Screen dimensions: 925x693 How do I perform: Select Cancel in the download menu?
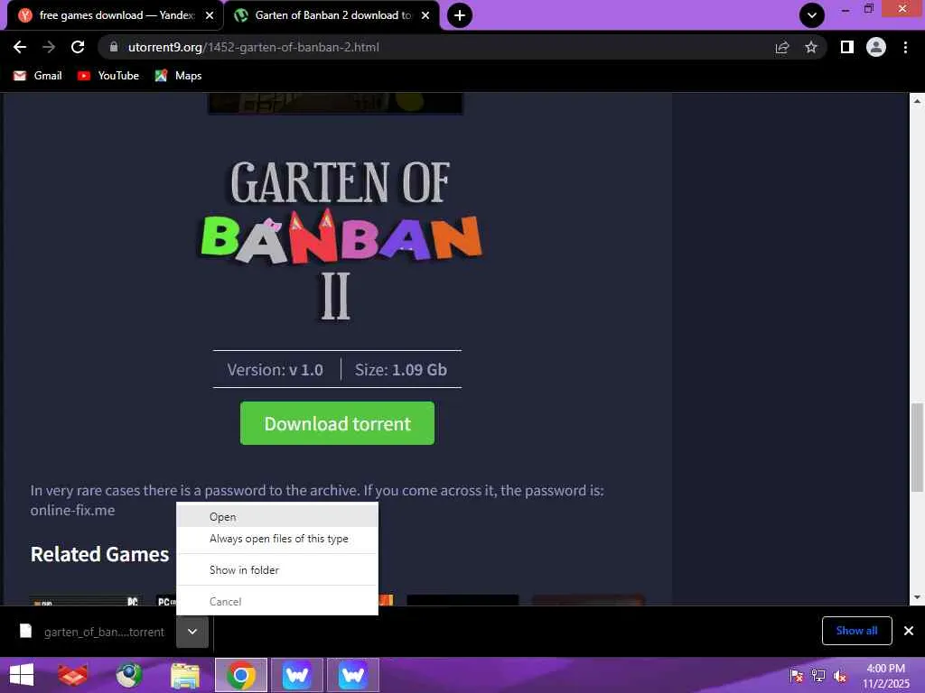[x=277, y=602]
